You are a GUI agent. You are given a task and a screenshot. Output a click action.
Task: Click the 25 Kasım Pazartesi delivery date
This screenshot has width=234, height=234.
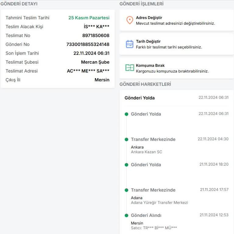tap(89, 18)
